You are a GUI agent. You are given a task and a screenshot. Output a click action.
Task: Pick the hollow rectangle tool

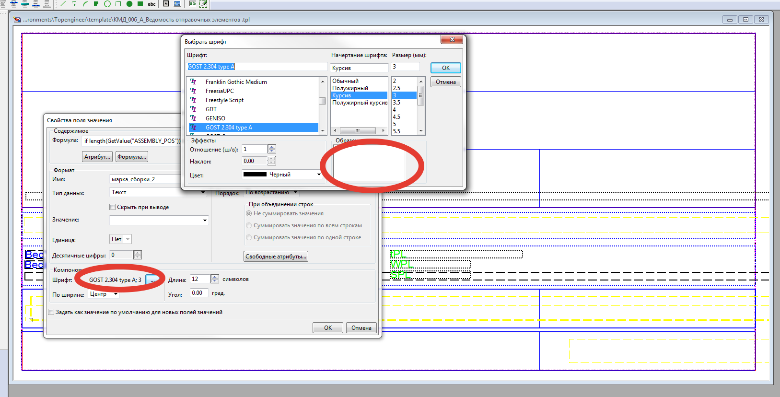point(118,4)
